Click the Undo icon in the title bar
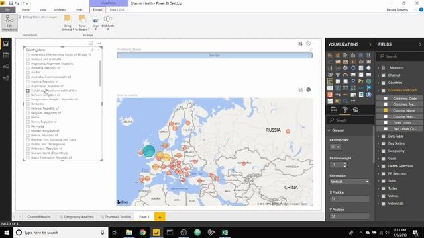 pos(17,3)
